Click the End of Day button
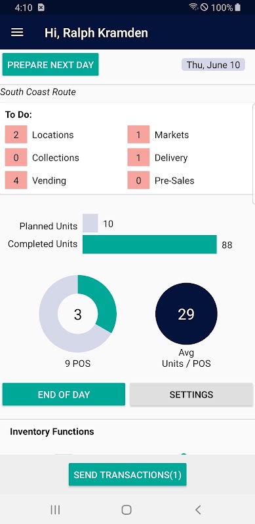 (x=64, y=394)
